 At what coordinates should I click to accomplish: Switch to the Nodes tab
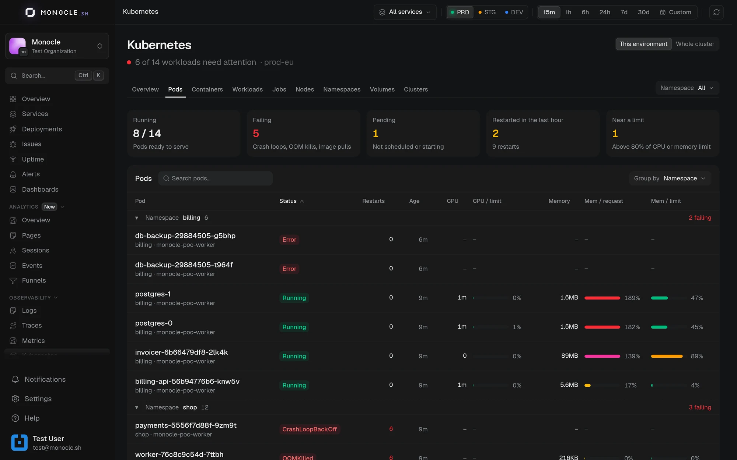(x=304, y=89)
